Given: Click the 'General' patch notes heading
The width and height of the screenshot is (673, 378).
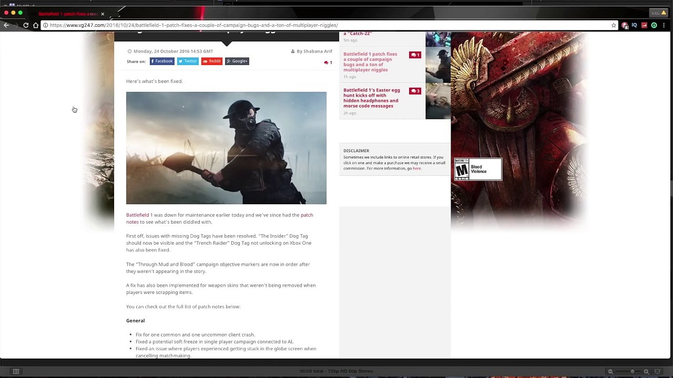Looking at the screenshot, I should coord(135,321).
